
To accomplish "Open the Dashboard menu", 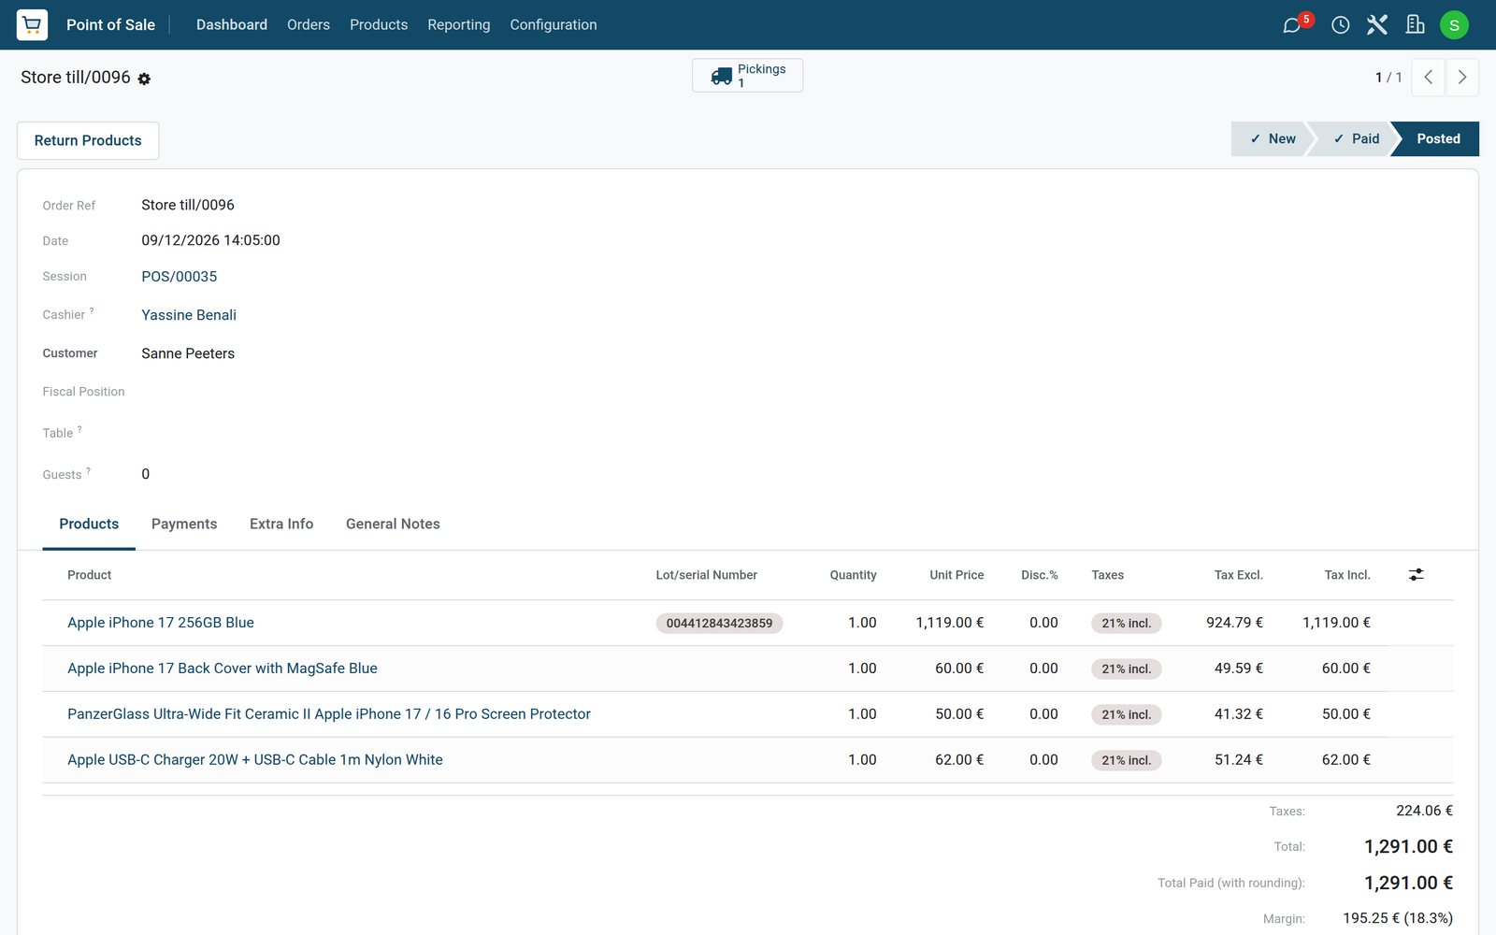I will pyautogui.click(x=232, y=24).
